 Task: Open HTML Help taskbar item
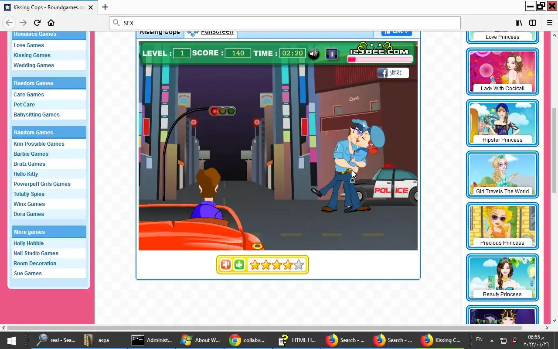click(297, 340)
